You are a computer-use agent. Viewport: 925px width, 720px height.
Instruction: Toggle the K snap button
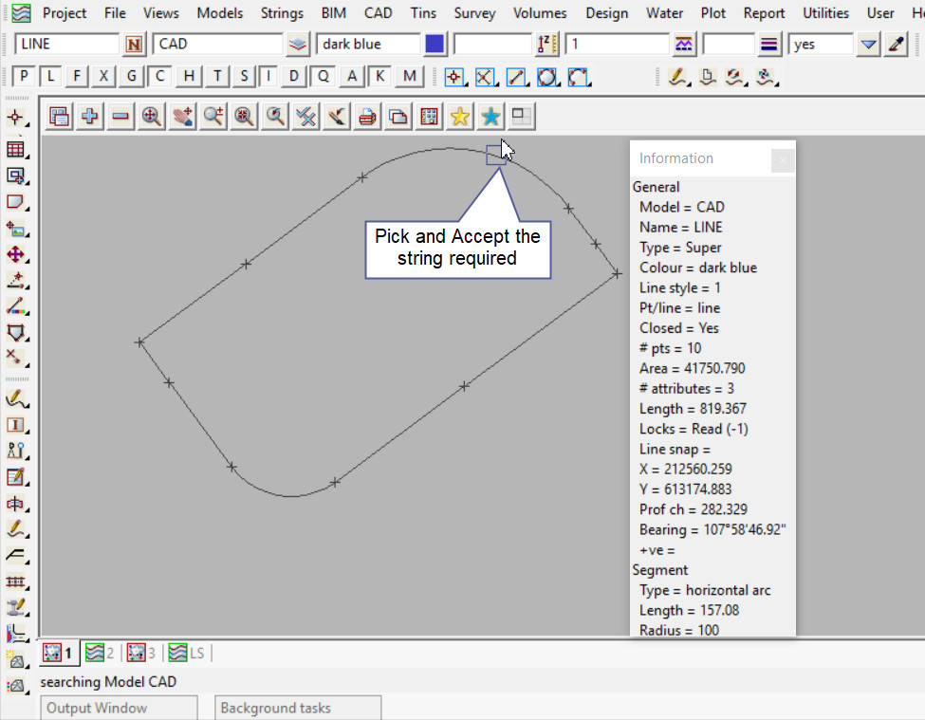pyautogui.click(x=380, y=77)
